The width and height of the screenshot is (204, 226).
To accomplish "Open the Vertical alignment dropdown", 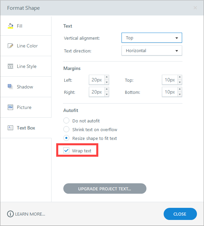I will point(151,38).
